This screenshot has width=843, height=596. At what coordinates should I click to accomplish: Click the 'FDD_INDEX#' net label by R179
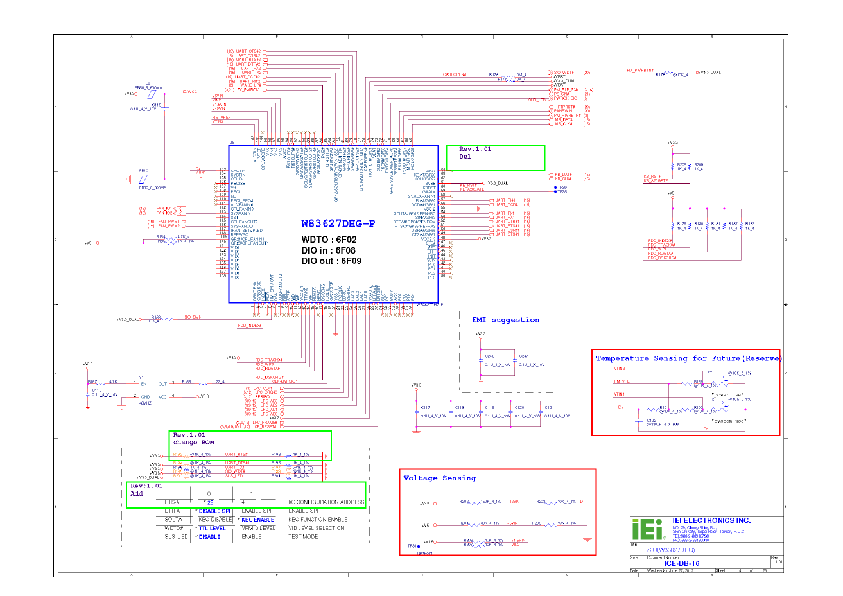[660, 241]
